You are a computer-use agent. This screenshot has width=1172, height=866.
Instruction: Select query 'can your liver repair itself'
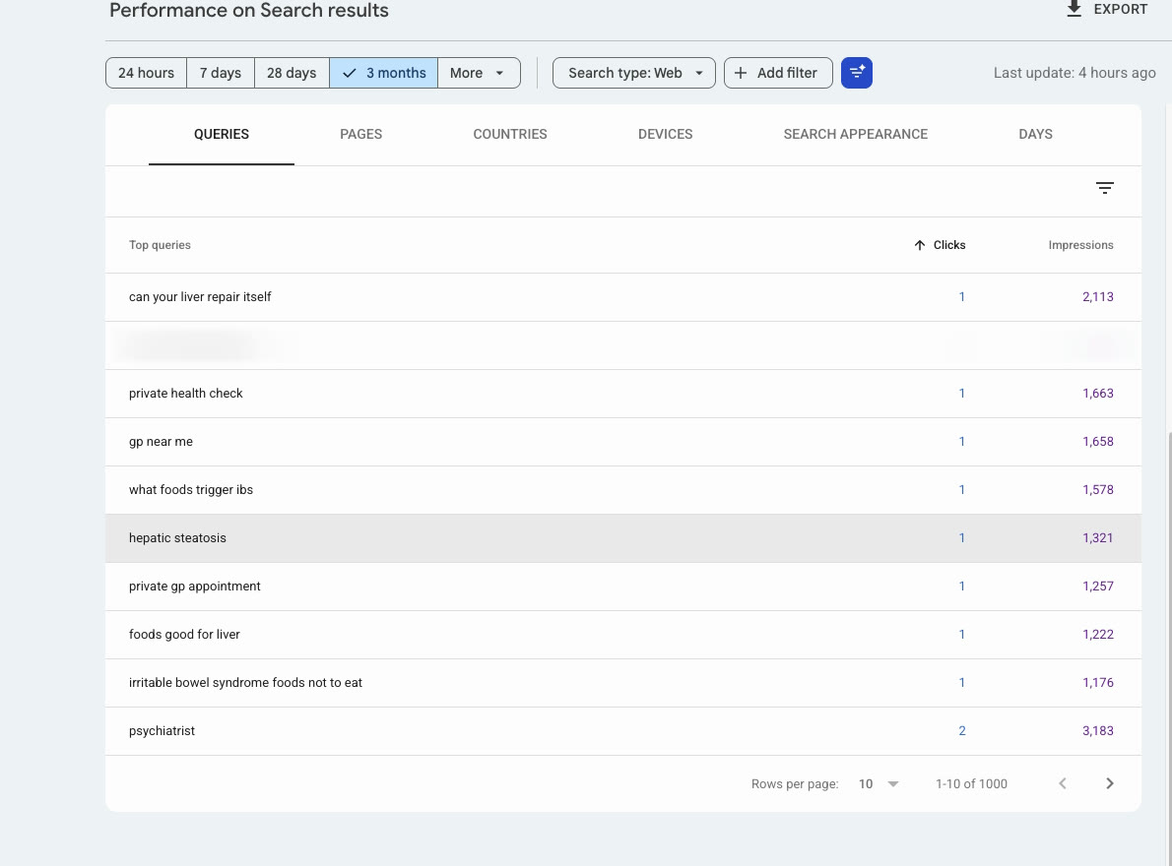(x=200, y=297)
